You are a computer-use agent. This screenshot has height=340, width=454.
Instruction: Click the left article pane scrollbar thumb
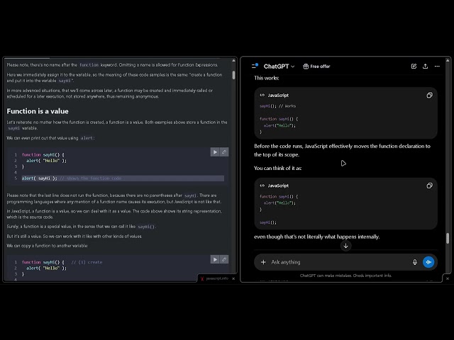pyautogui.click(x=233, y=75)
